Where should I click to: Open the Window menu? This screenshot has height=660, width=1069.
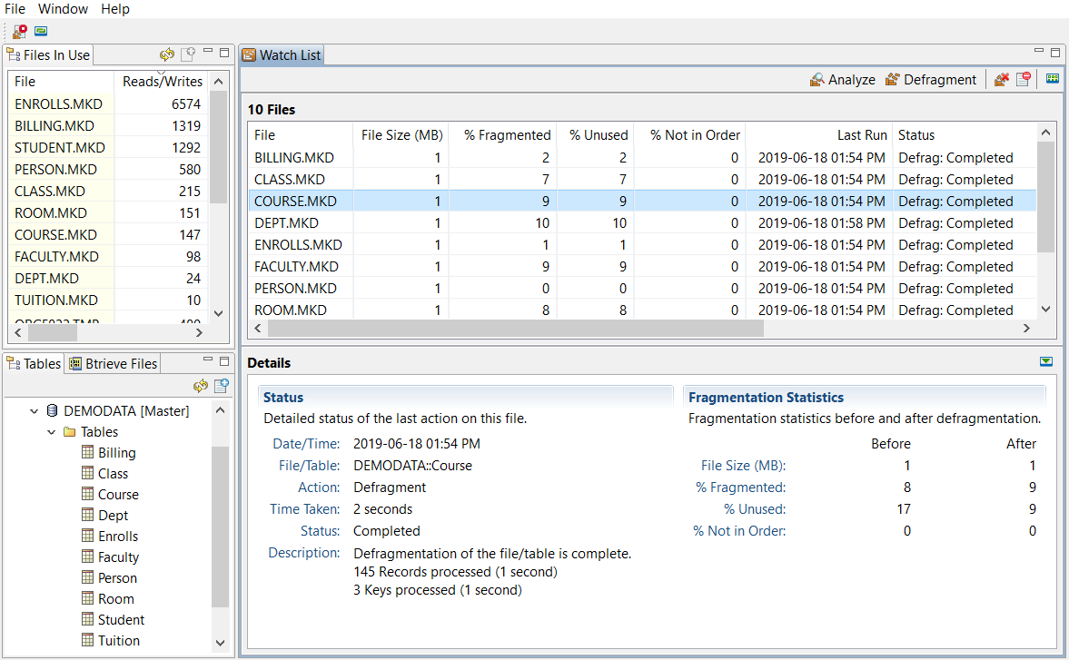63,9
